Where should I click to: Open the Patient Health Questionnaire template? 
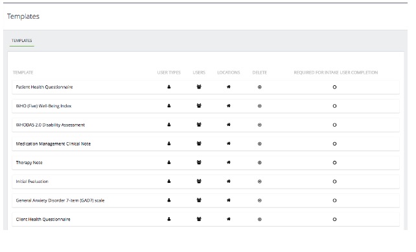[44, 87]
